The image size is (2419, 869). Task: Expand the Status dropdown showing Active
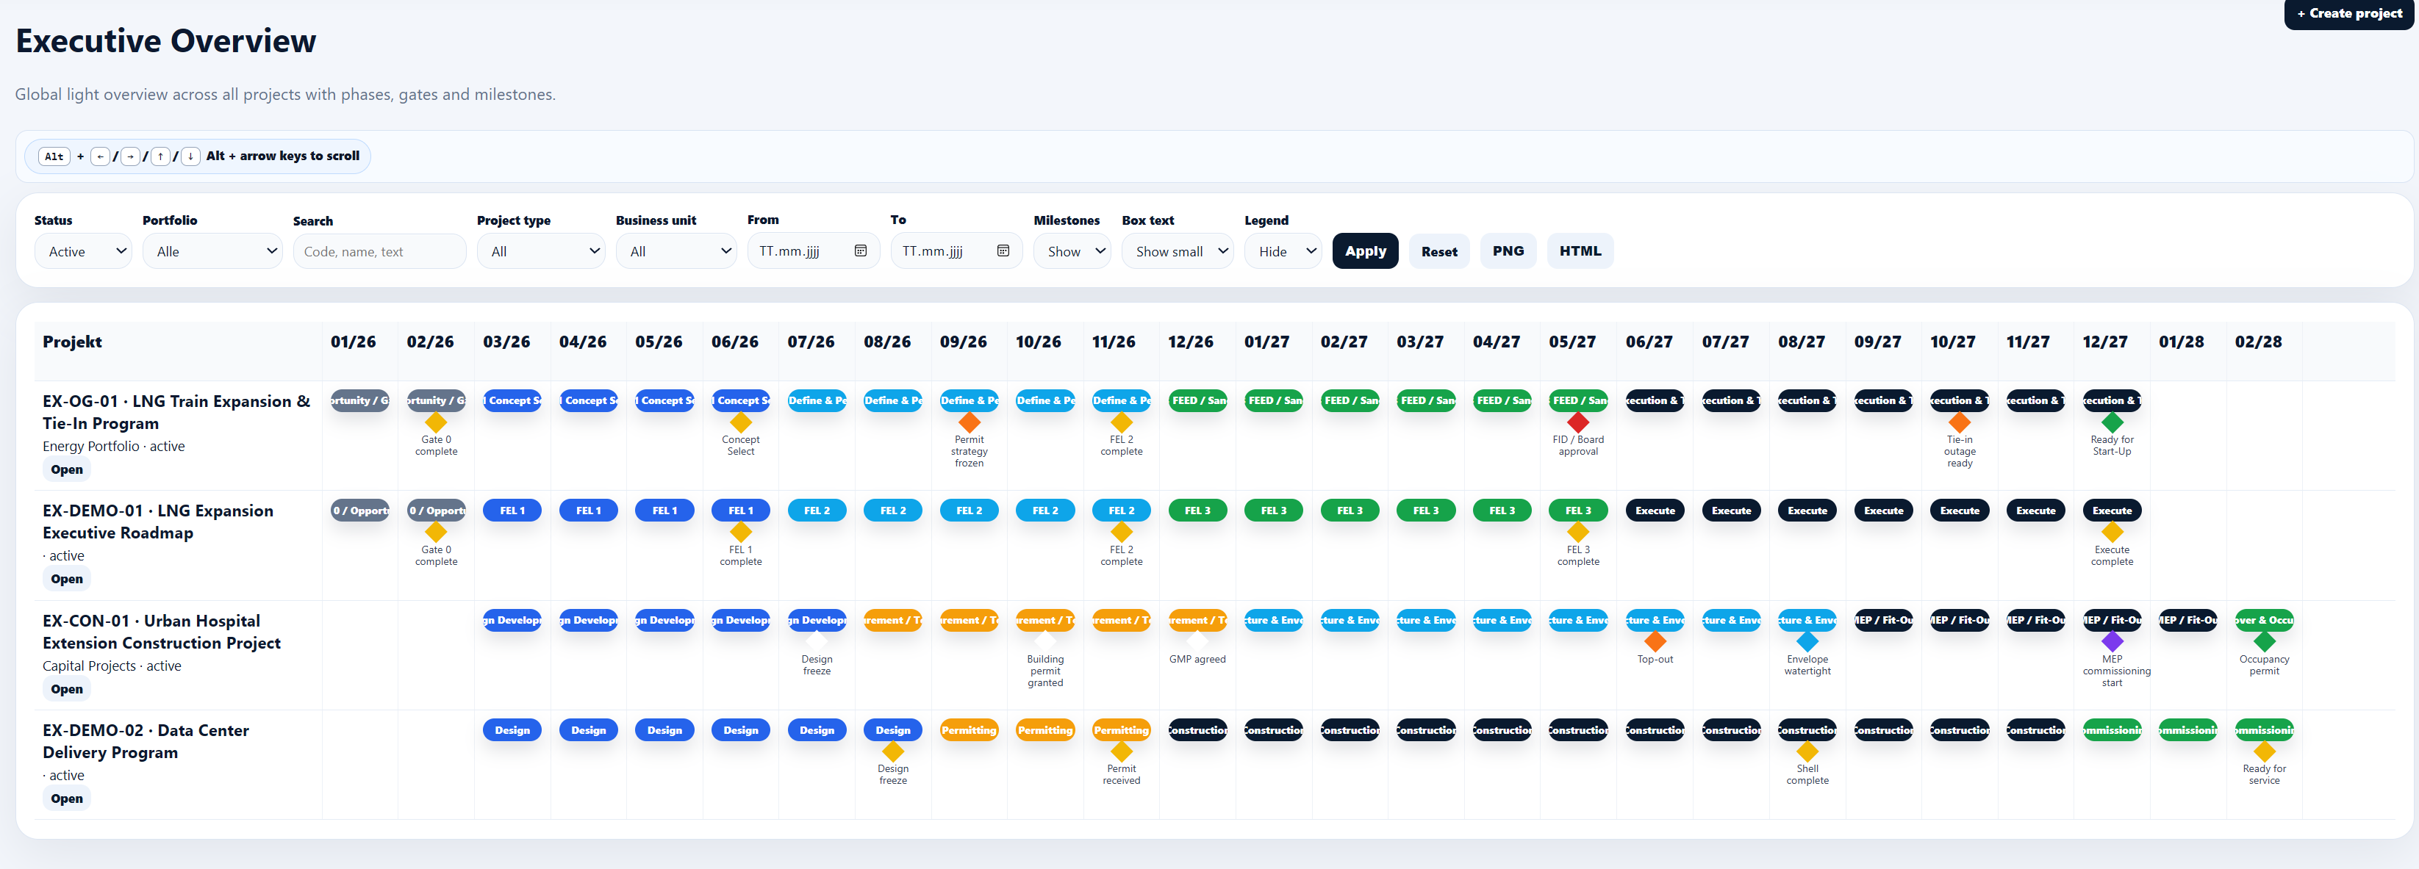(x=84, y=250)
